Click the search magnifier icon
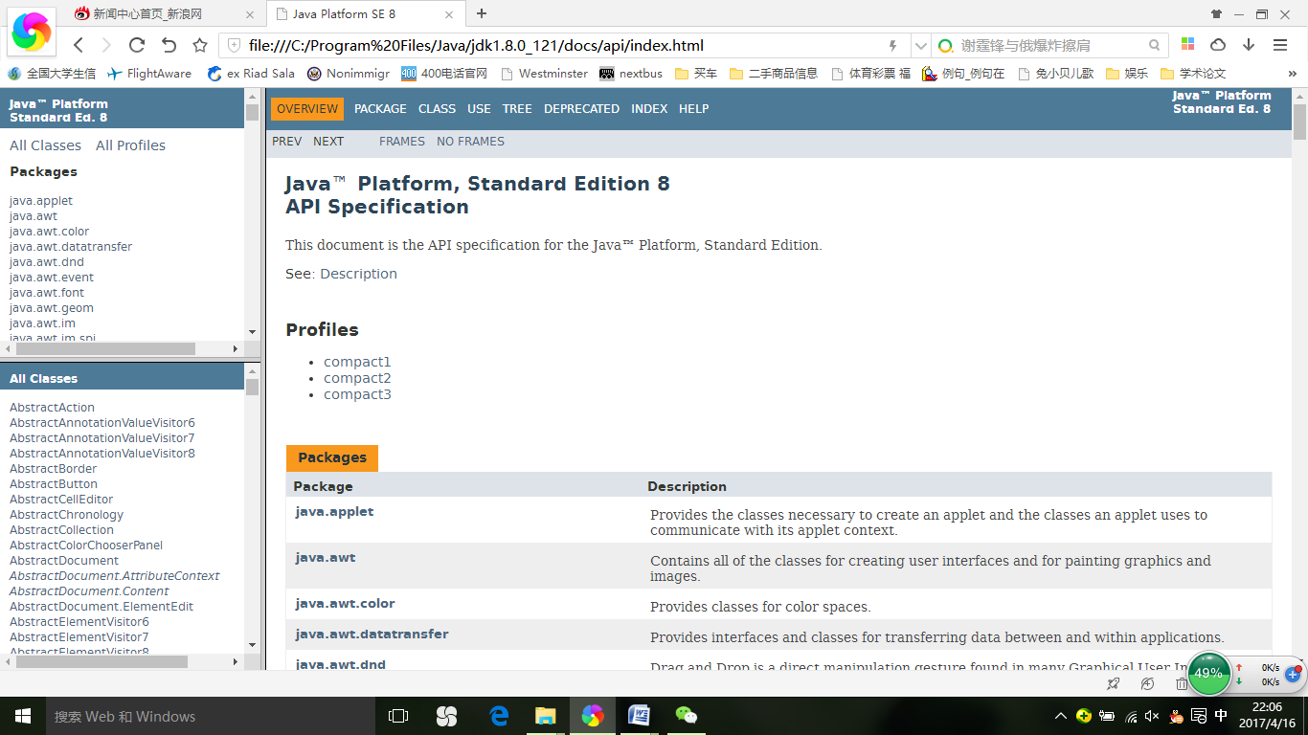The image size is (1308, 735). click(x=1155, y=45)
